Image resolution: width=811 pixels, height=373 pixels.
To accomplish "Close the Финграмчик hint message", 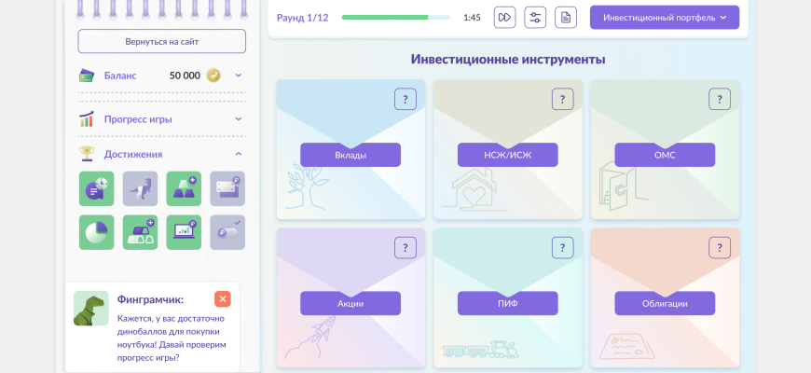I will coord(222,298).
